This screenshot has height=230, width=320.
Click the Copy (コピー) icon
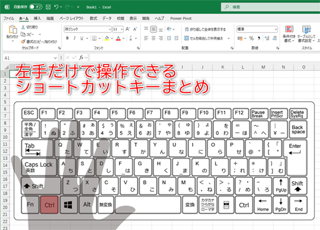[x=23, y=34]
